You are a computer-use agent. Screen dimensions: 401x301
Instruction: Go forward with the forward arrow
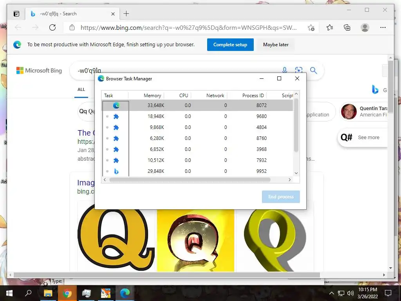tap(35, 27)
